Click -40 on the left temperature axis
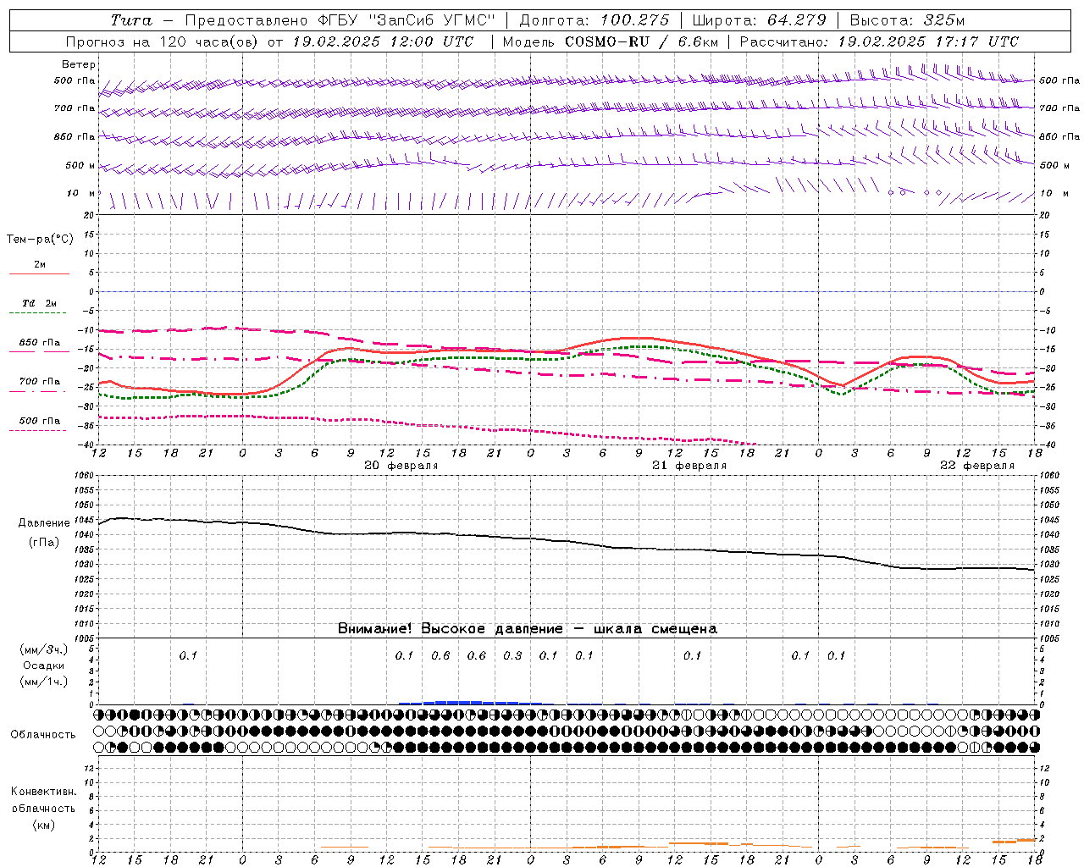Screen dimensions: 1084x867 tap(87, 445)
